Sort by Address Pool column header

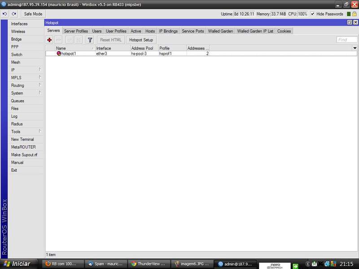[x=144, y=48]
